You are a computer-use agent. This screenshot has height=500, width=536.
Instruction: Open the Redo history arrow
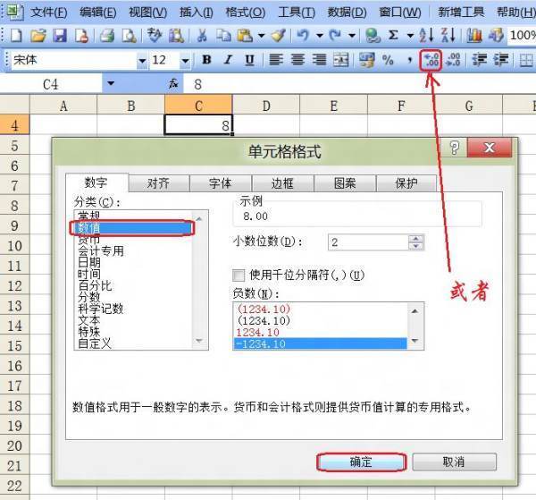click(x=352, y=35)
